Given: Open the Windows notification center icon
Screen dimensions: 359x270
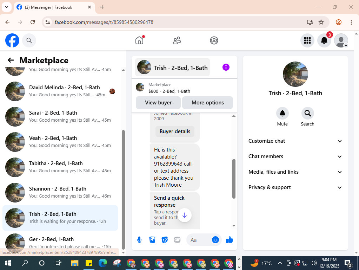Looking at the screenshot, I should pos(348,263).
